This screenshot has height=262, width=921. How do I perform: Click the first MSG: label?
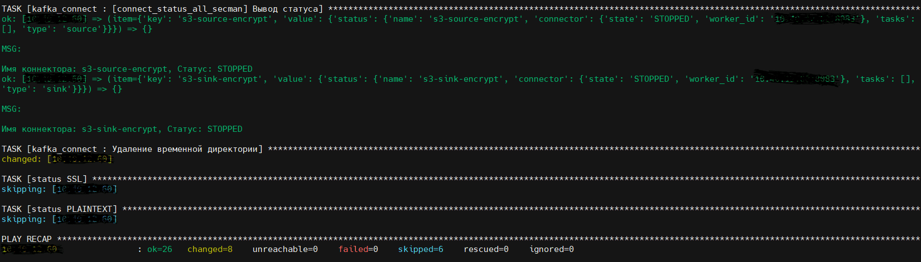tap(11, 49)
